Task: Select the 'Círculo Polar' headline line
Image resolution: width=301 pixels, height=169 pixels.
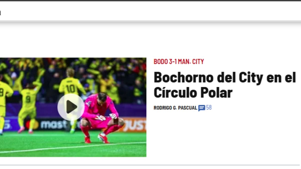Action: point(193,92)
